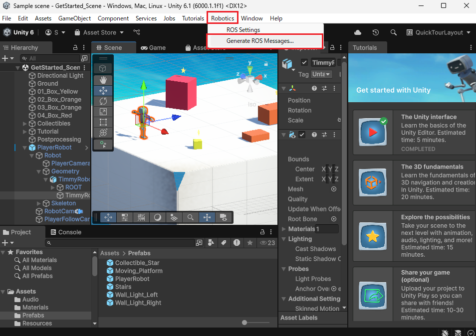Open the GameObject menu
The image size is (476, 336).
point(74,18)
